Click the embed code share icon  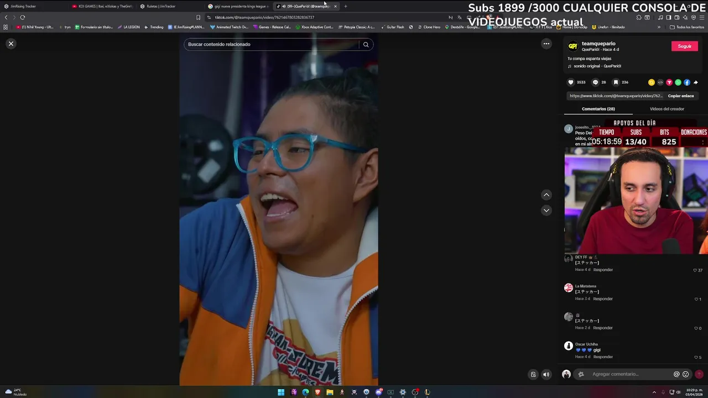click(x=660, y=82)
